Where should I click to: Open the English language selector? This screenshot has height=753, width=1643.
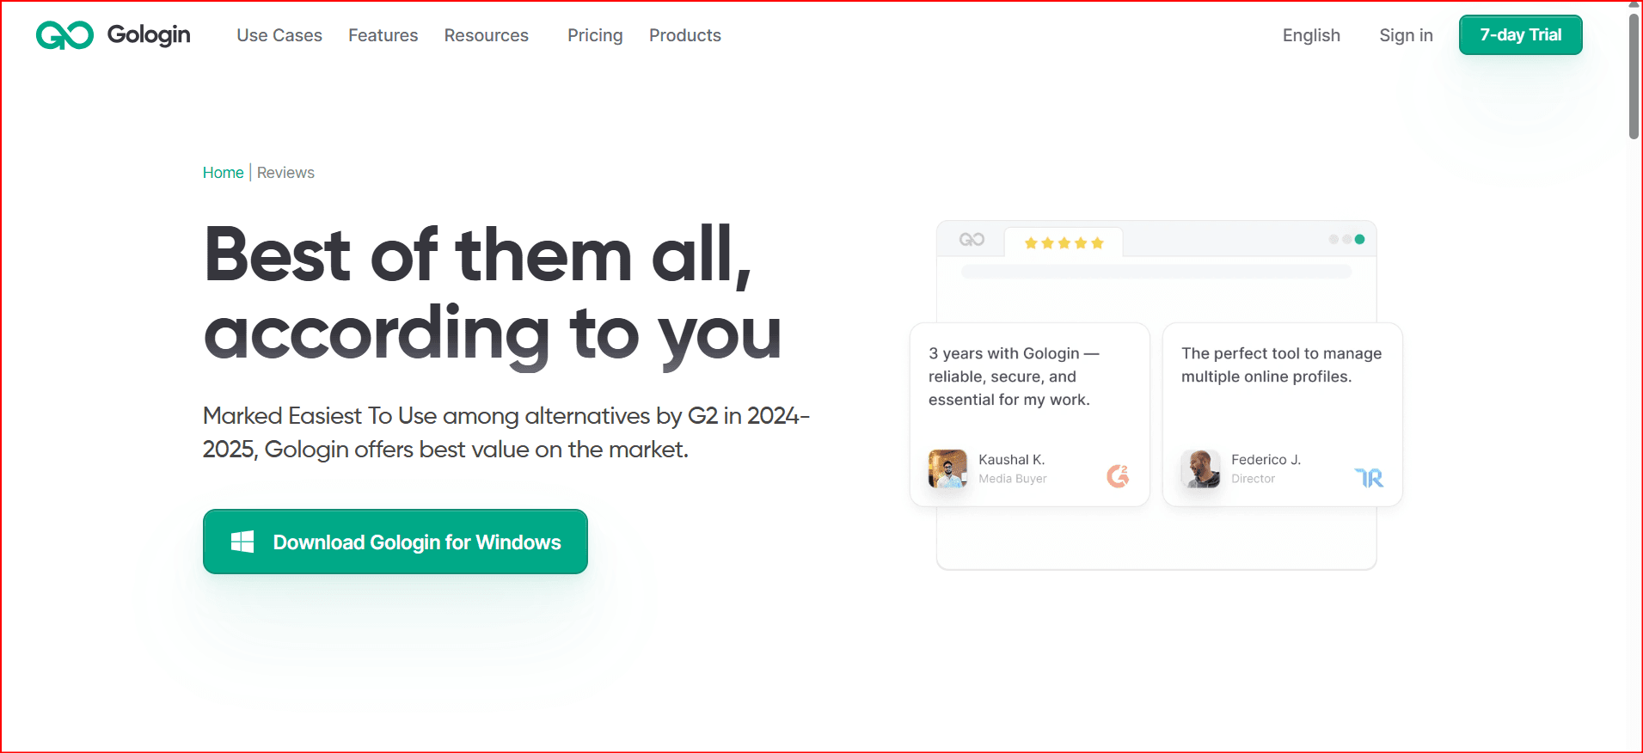[1311, 35]
